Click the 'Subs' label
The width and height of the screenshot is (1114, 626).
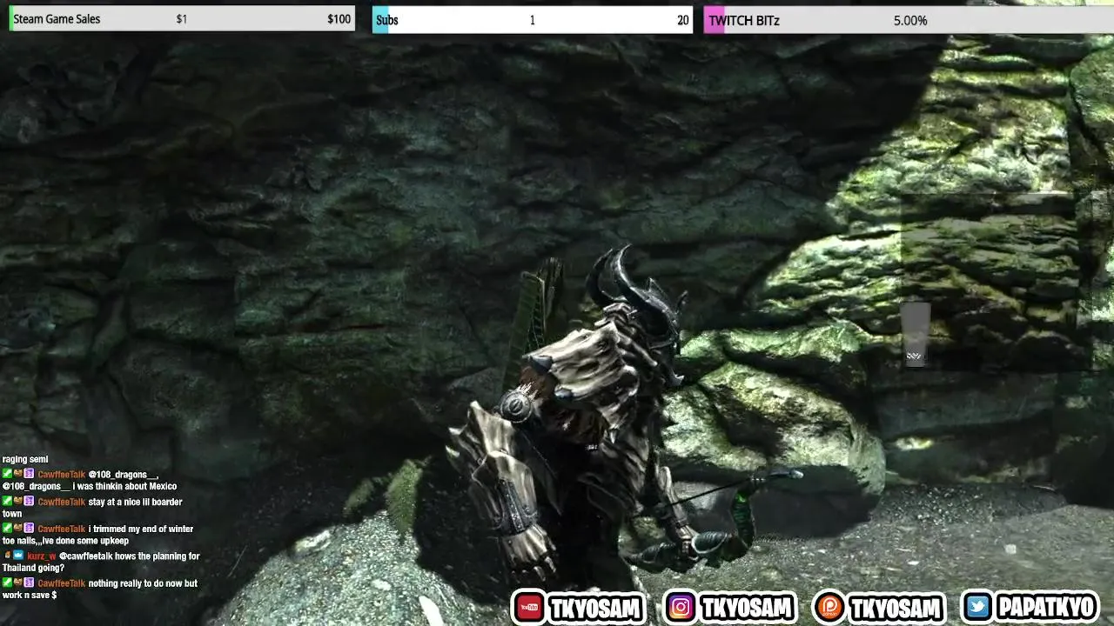[387, 20]
